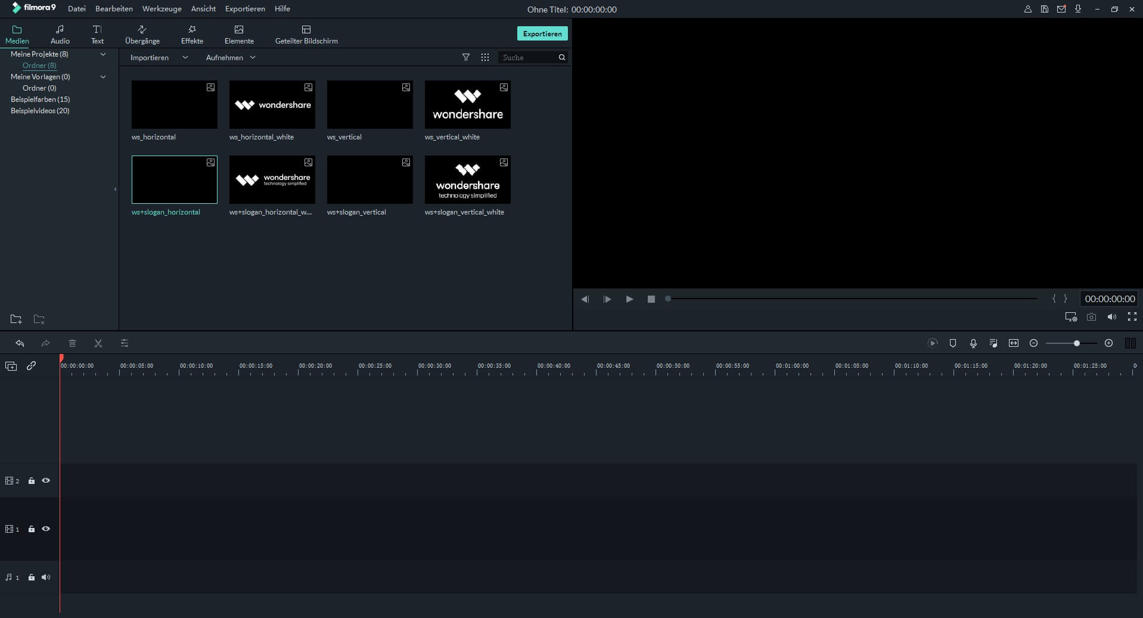1143x618 pixels.
Task: Click the play button in preview
Action: coord(629,299)
